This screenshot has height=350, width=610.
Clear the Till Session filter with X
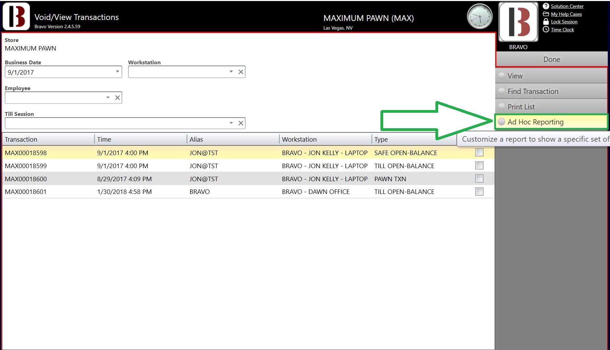[241, 123]
